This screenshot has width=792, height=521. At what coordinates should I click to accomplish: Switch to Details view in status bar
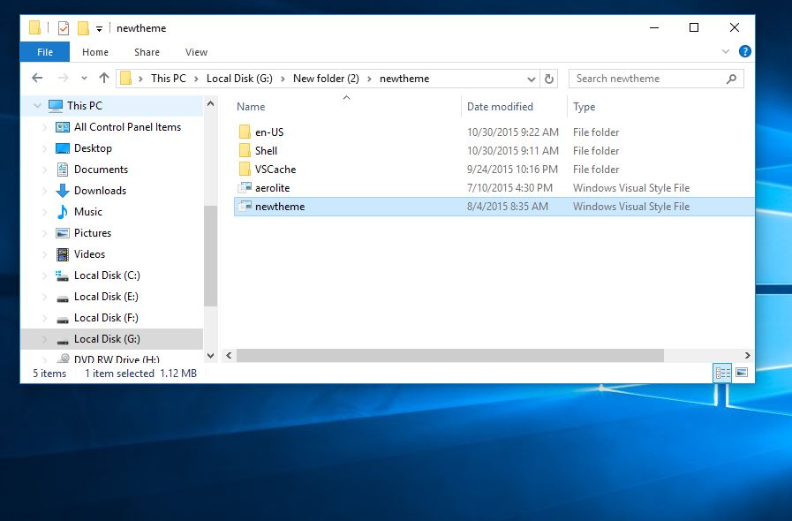722,373
